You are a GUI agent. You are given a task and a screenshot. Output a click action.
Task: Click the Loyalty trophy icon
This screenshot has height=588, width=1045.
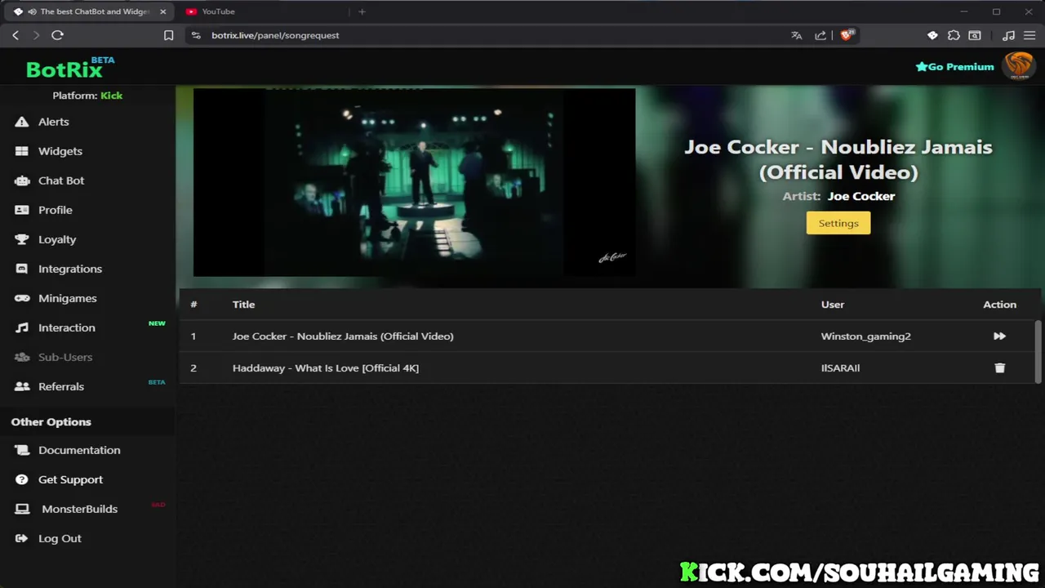coord(22,239)
